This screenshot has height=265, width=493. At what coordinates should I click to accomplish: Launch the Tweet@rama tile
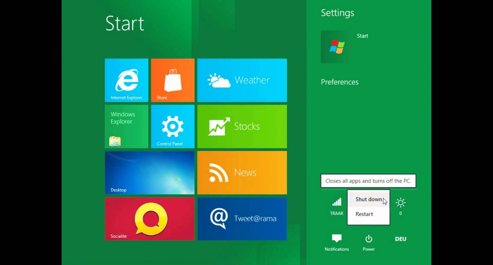pyautogui.click(x=242, y=219)
